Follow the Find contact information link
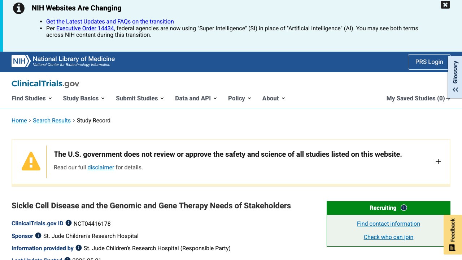The height and width of the screenshot is (260, 462). [x=388, y=224]
